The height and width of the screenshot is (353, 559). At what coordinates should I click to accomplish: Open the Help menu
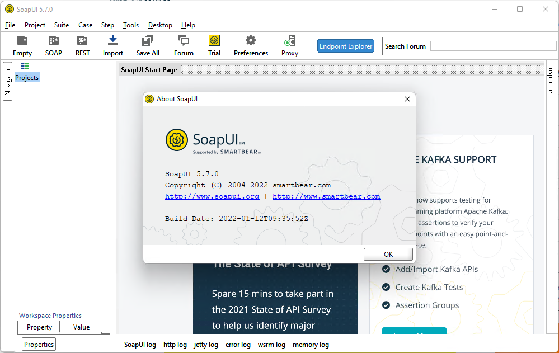(188, 25)
